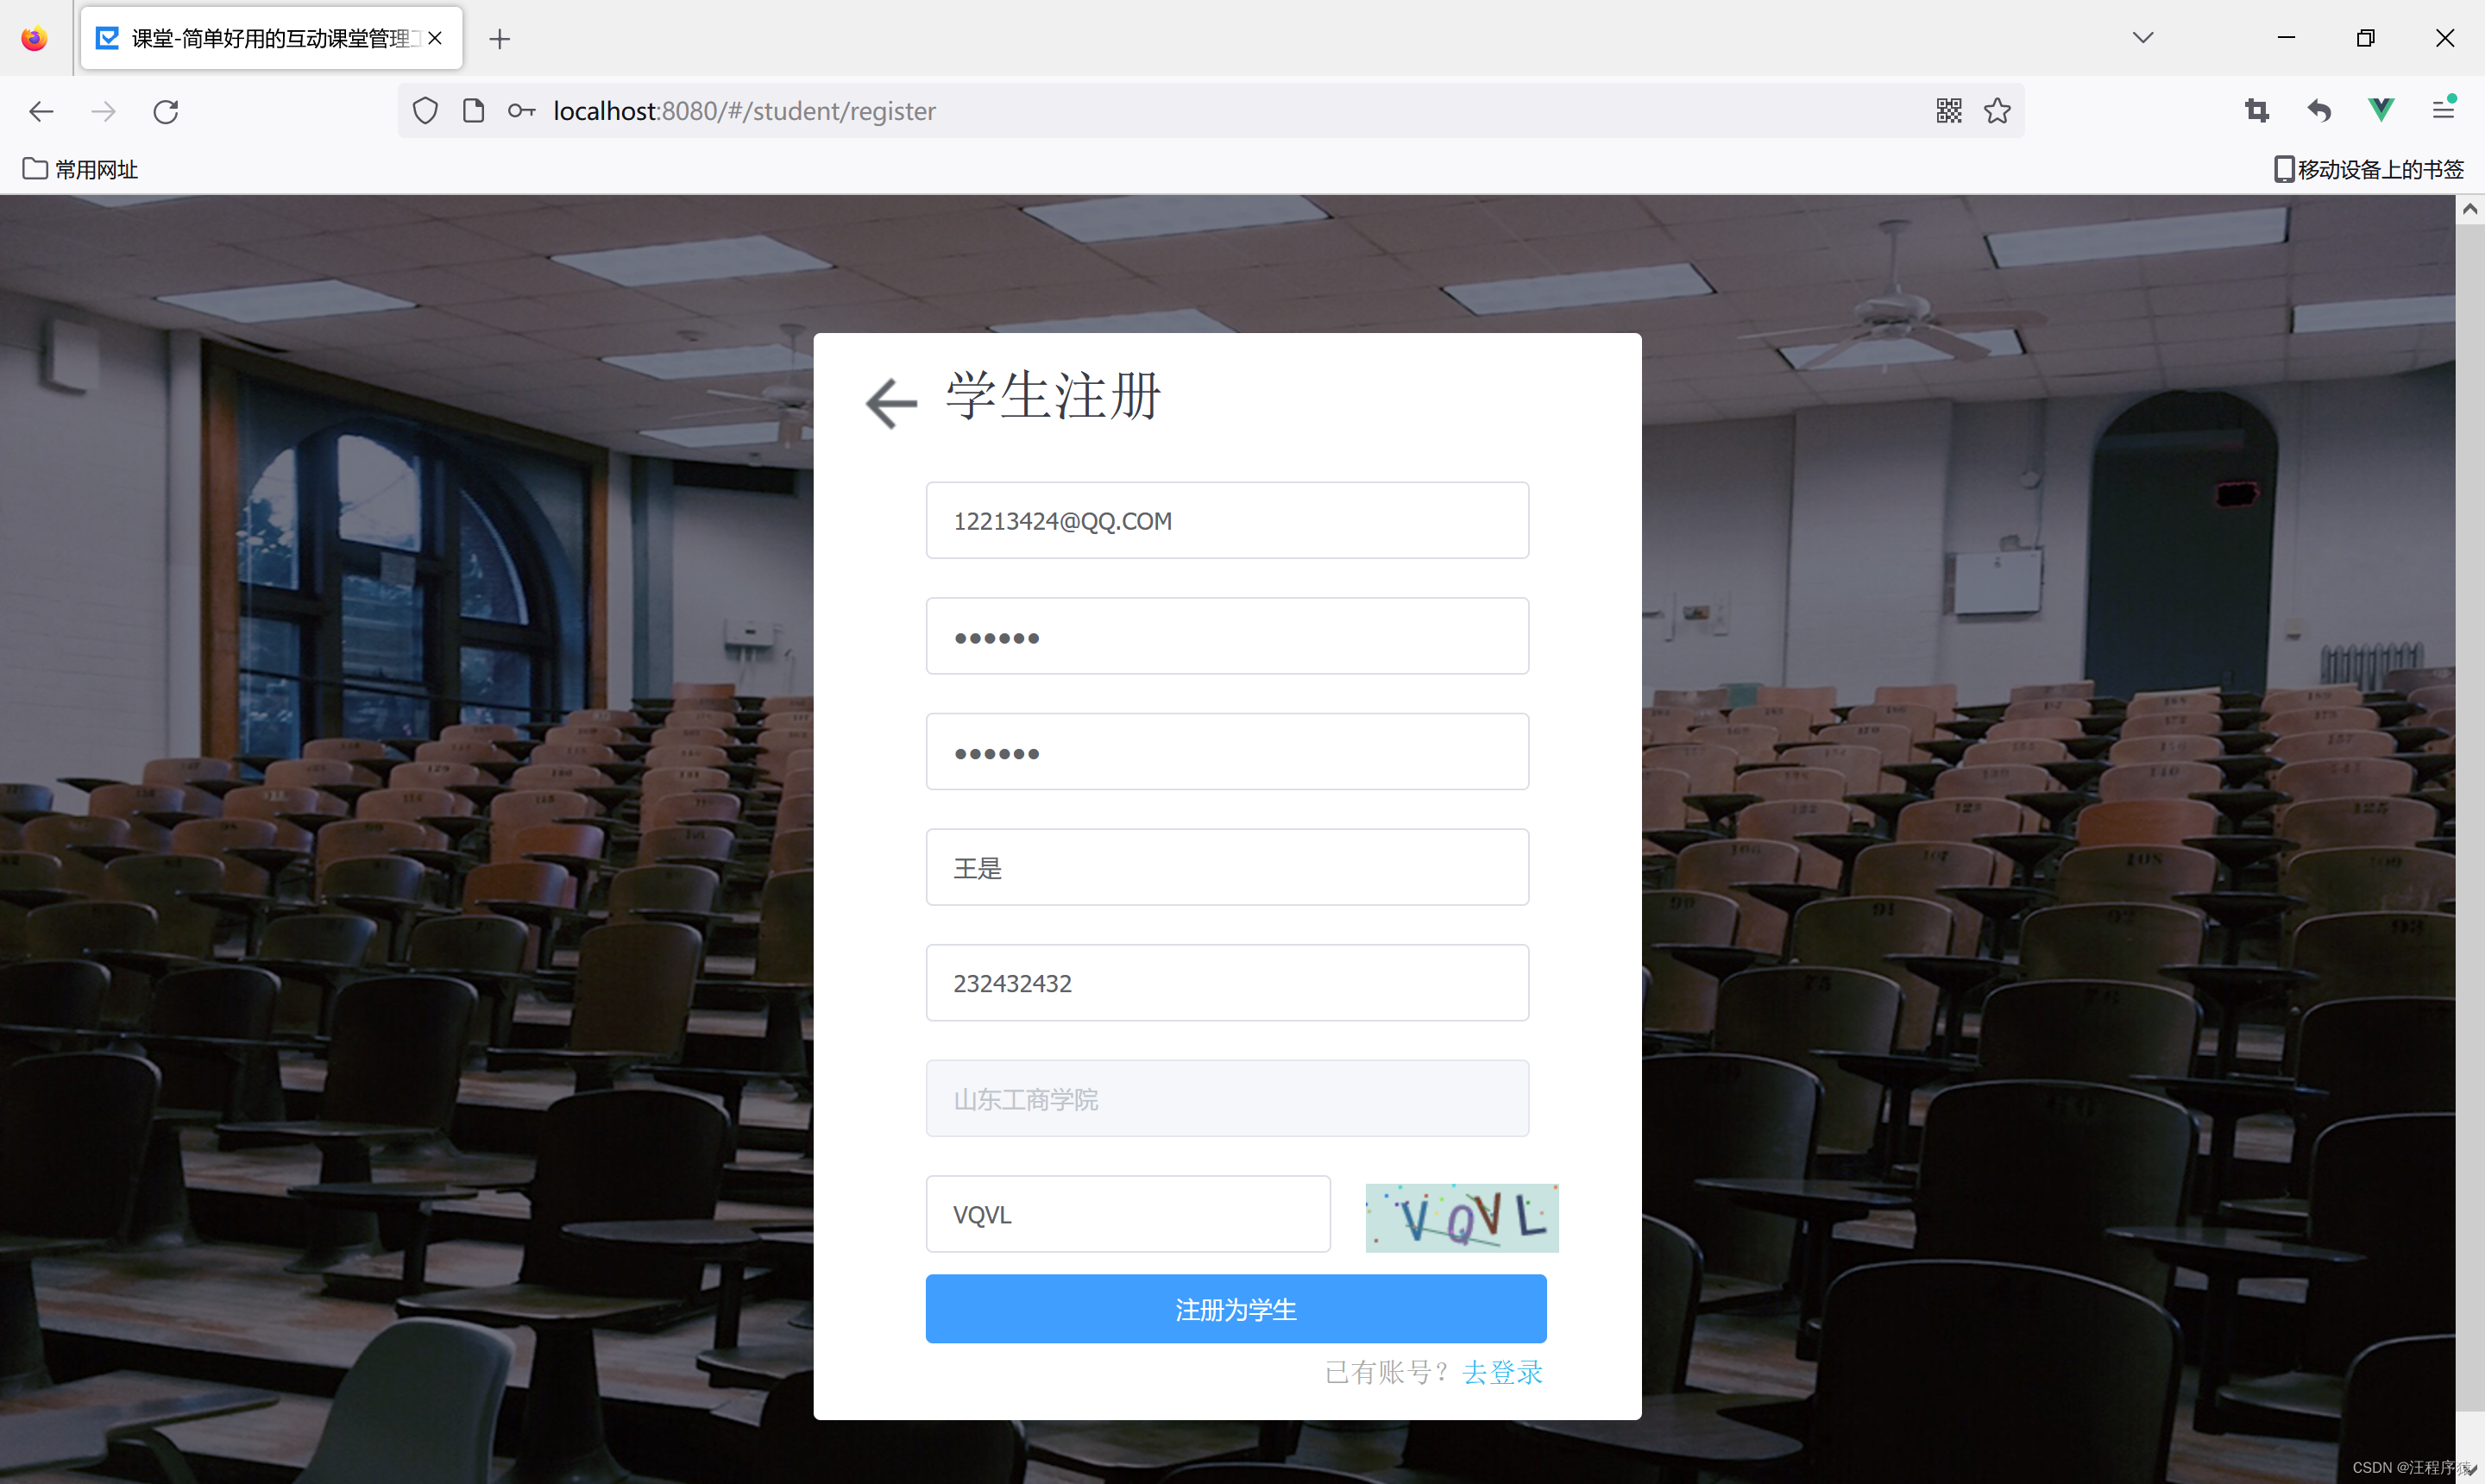Click the back arrow beside 学生注册
Screen dimensions: 2485x1484
[890, 402]
